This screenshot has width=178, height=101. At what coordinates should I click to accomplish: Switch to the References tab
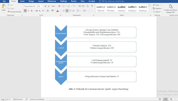52,1
